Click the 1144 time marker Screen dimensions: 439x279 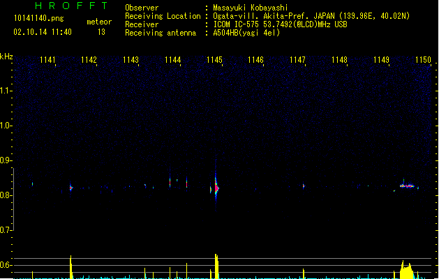[173, 60]
